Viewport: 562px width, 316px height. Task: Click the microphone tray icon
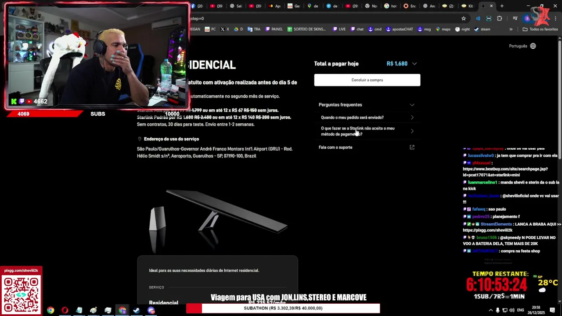tap(497, 310)
